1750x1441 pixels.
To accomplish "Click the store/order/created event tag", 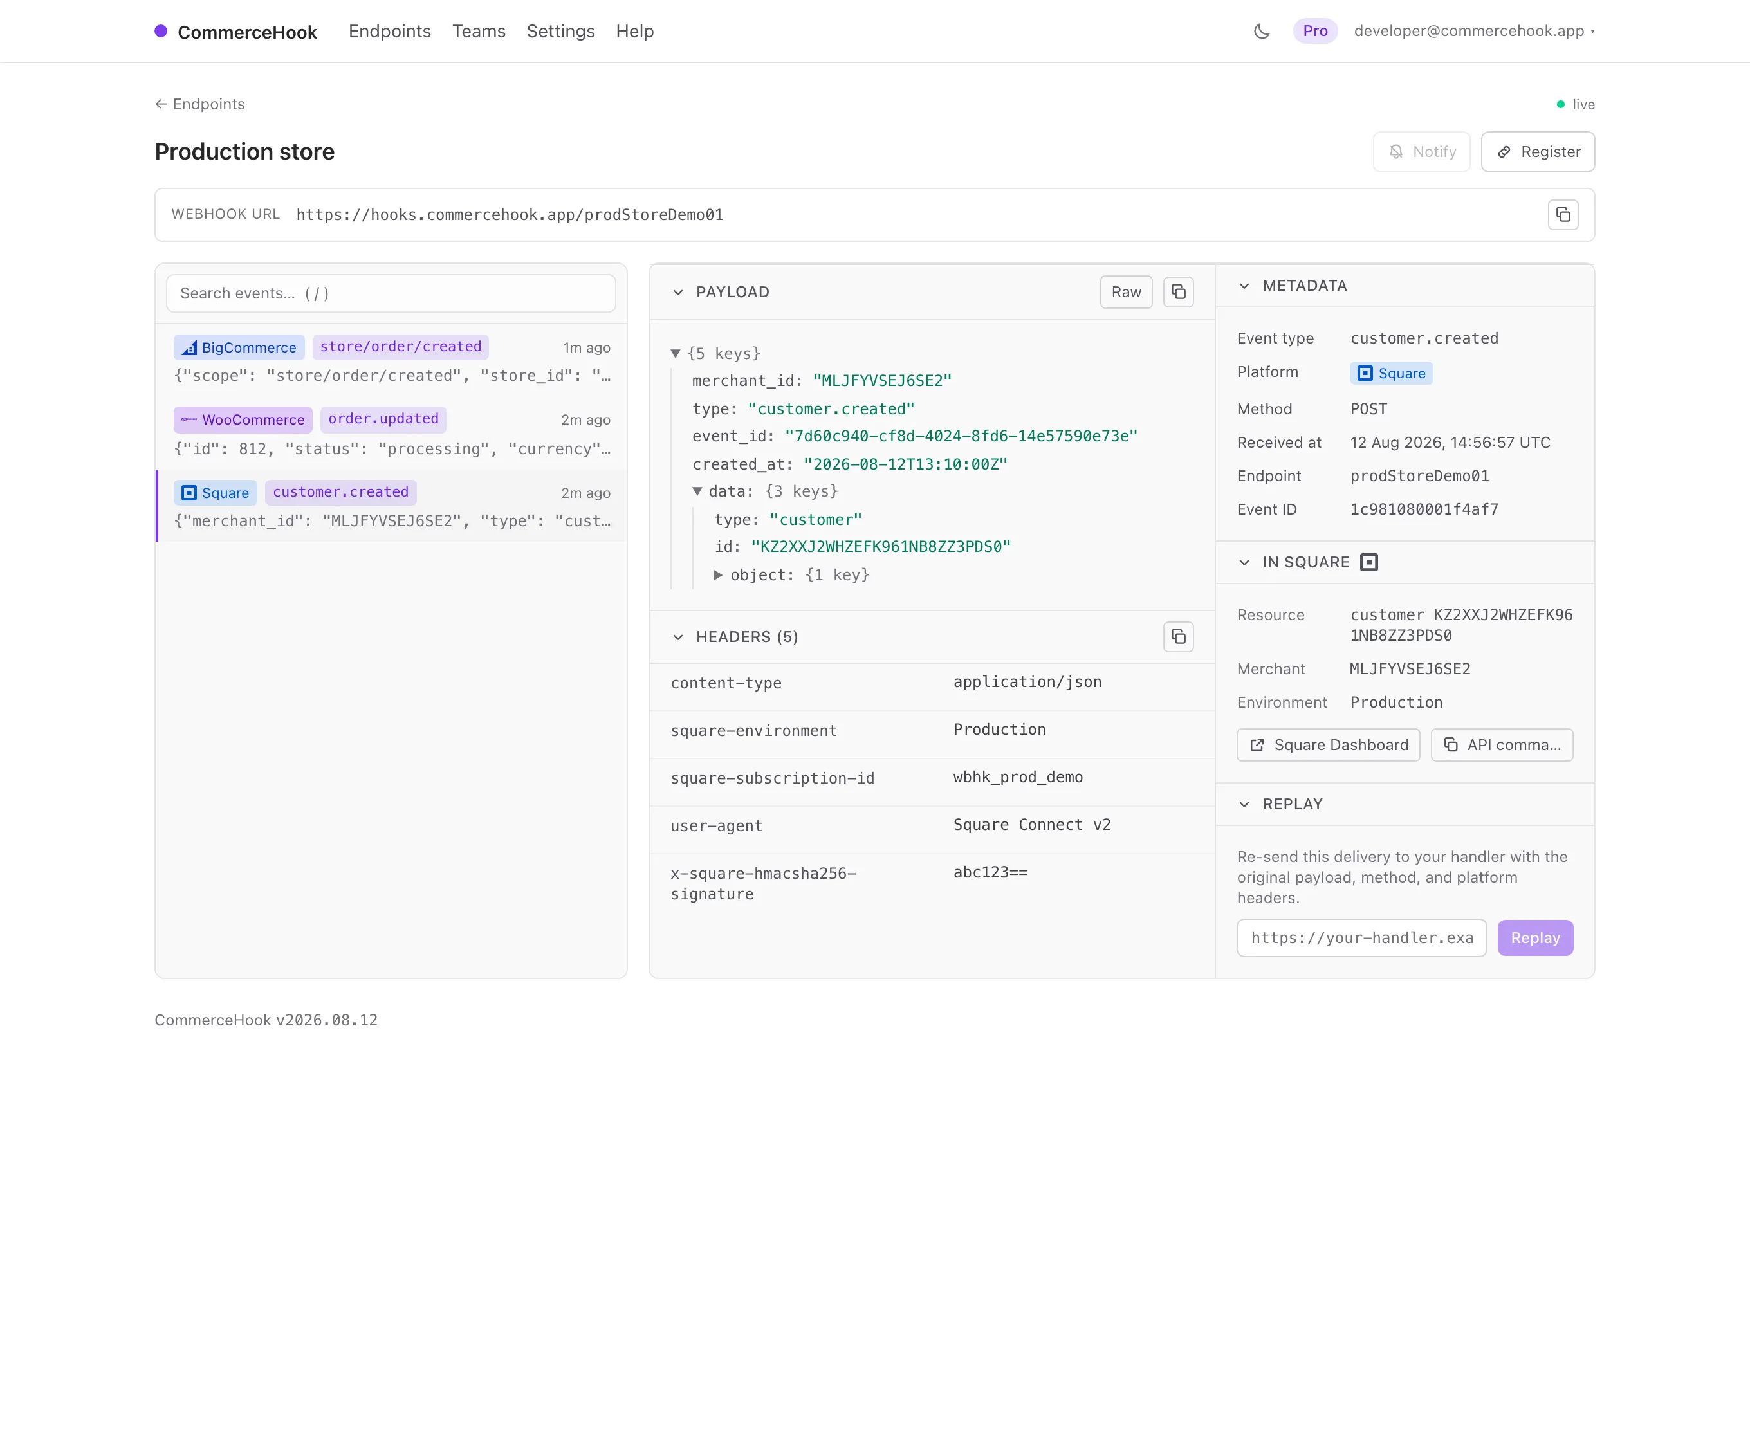I will pyautogui.click(x=400, y=347).
